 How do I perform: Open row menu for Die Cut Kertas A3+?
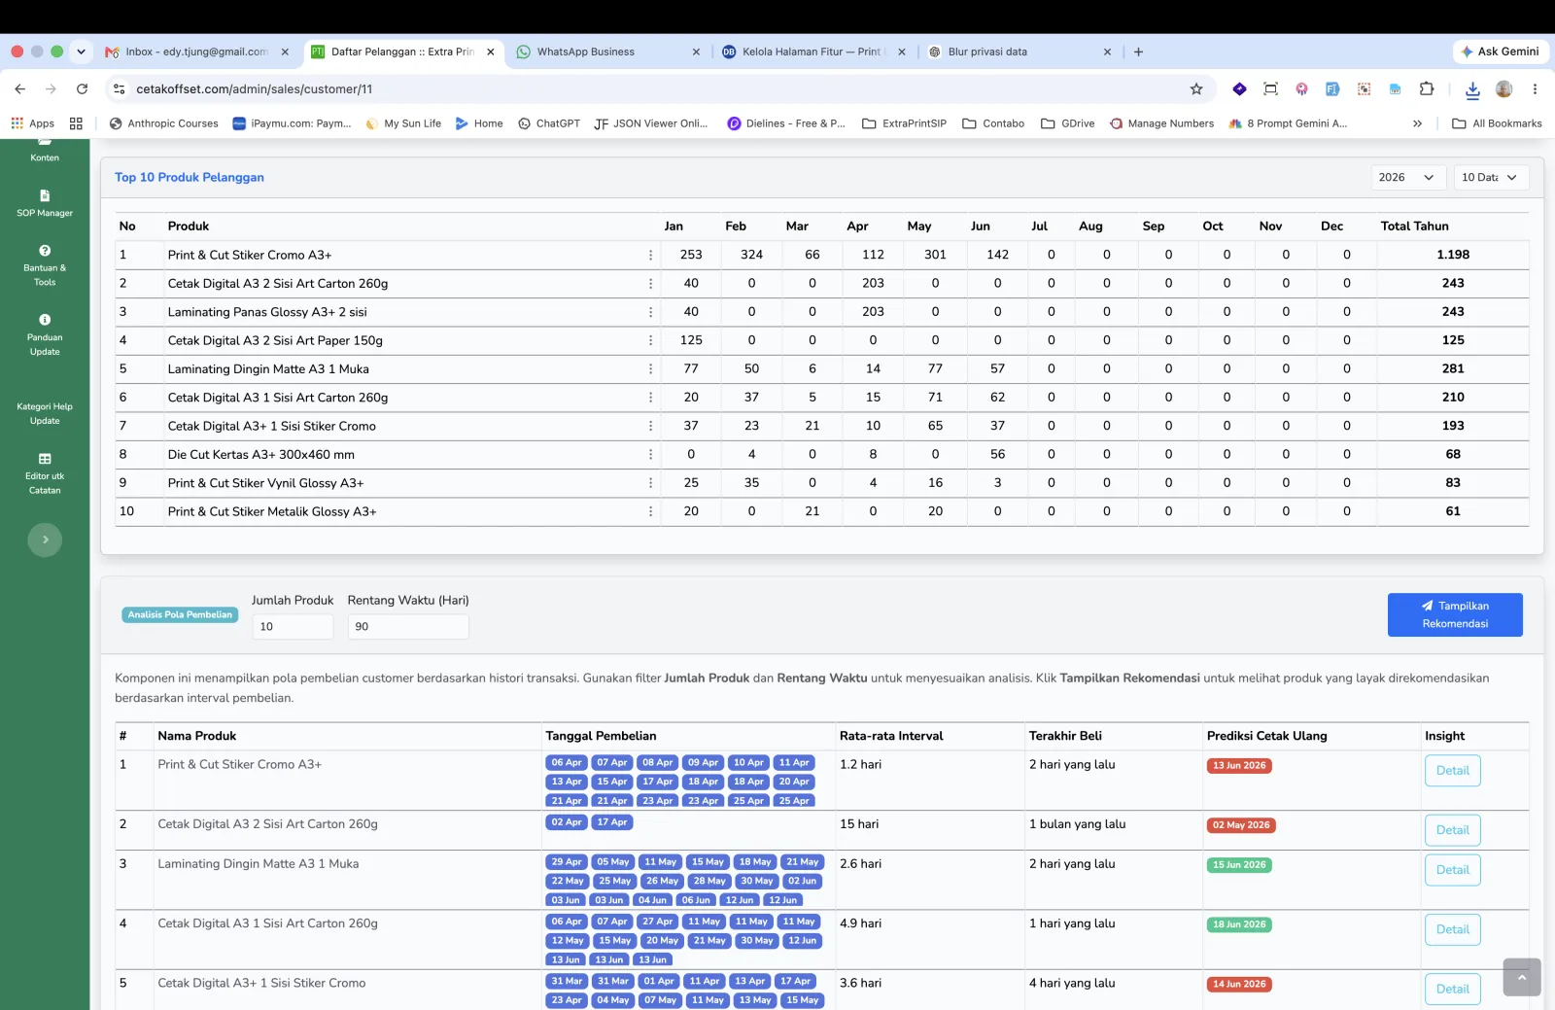tap(650, 454)
